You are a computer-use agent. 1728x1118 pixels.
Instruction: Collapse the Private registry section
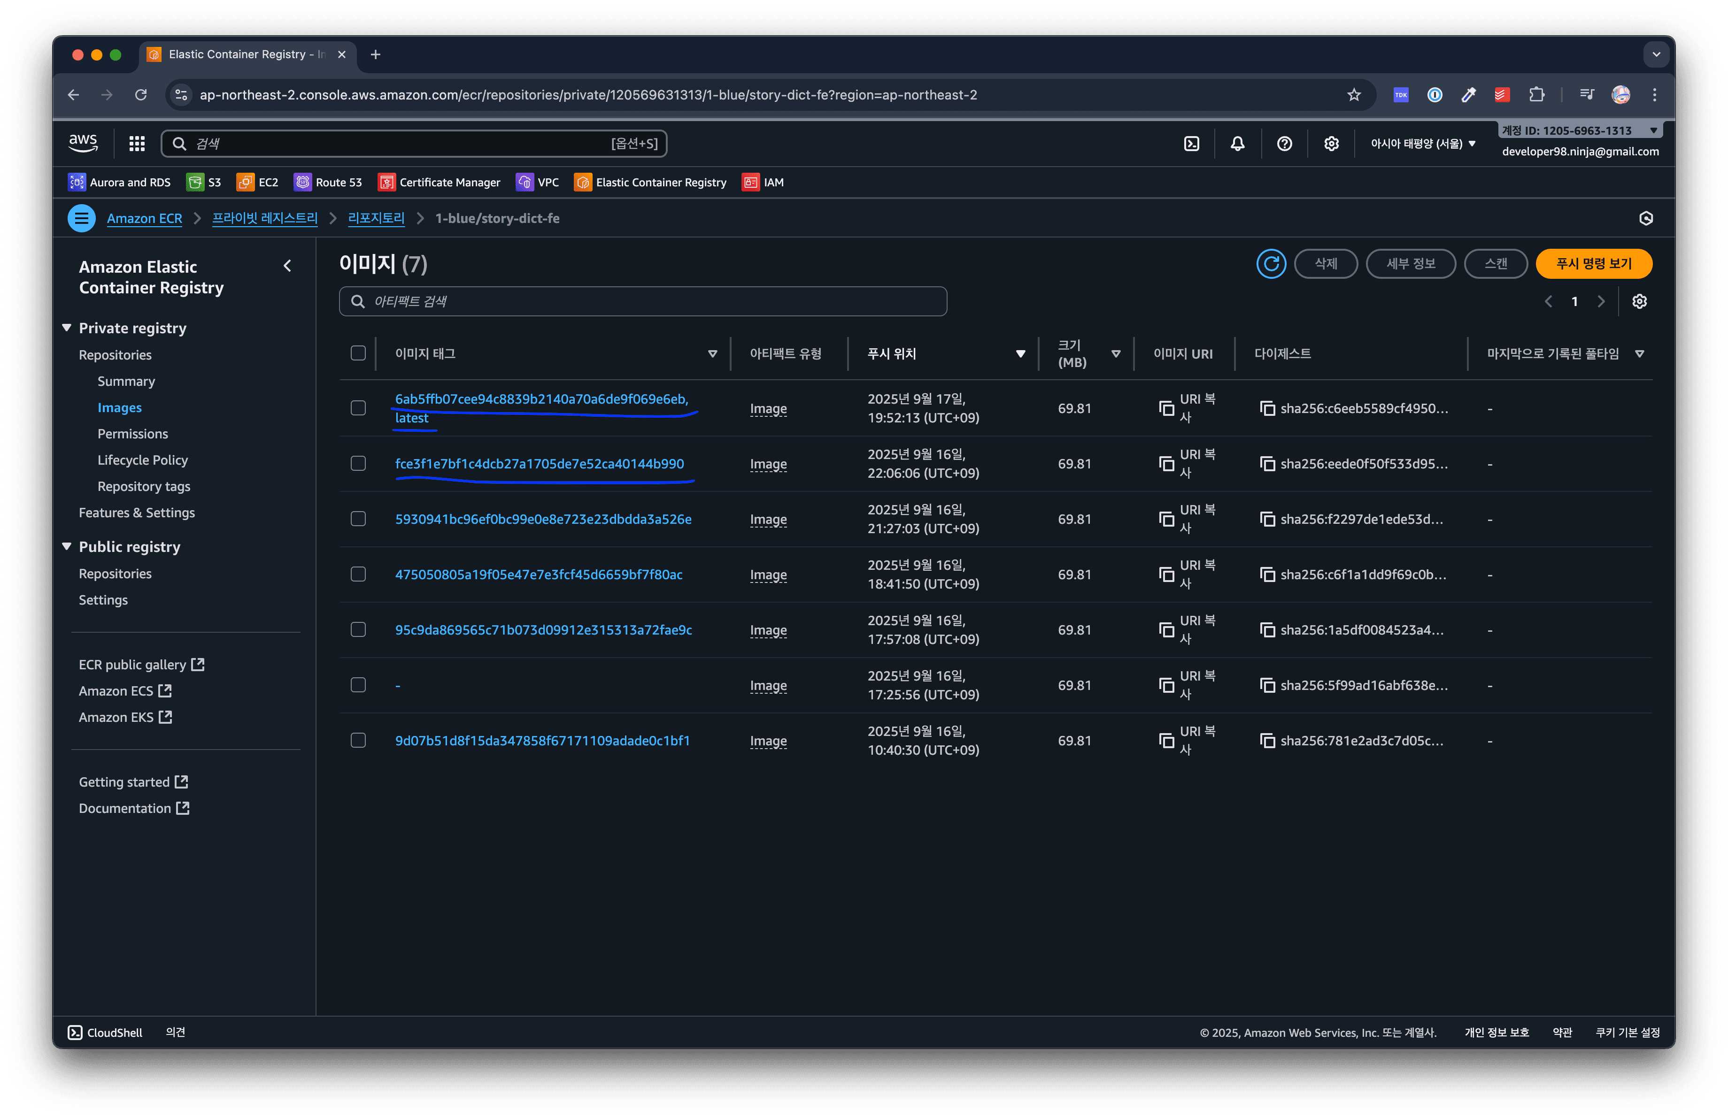67,328
